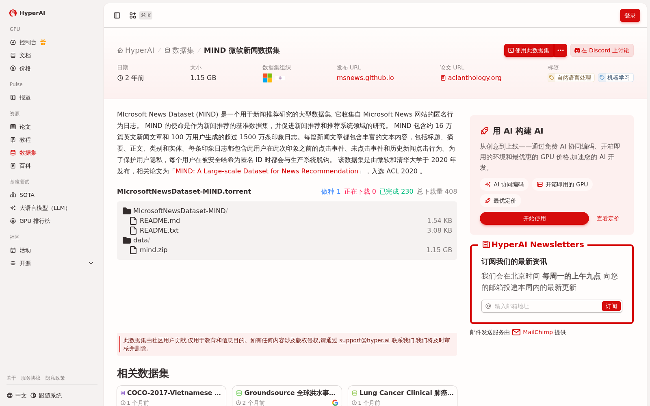Click support@hyper.ai email link
Viewport: 650px width, 406px height.
point(364,340)
